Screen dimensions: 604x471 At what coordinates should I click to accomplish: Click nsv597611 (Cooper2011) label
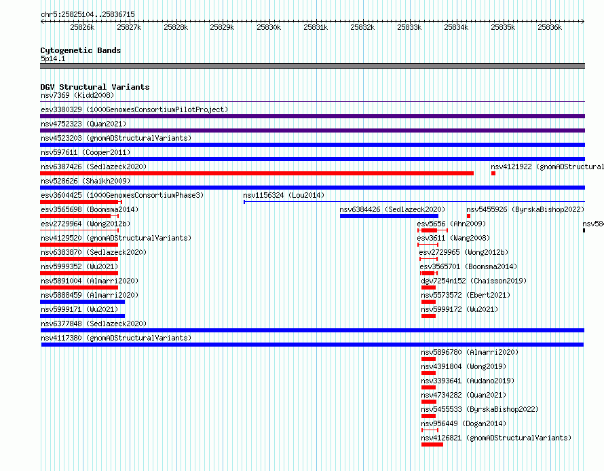coord(86,152)
